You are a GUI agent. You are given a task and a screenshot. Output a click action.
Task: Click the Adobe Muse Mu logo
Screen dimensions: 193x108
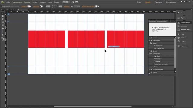3,2
